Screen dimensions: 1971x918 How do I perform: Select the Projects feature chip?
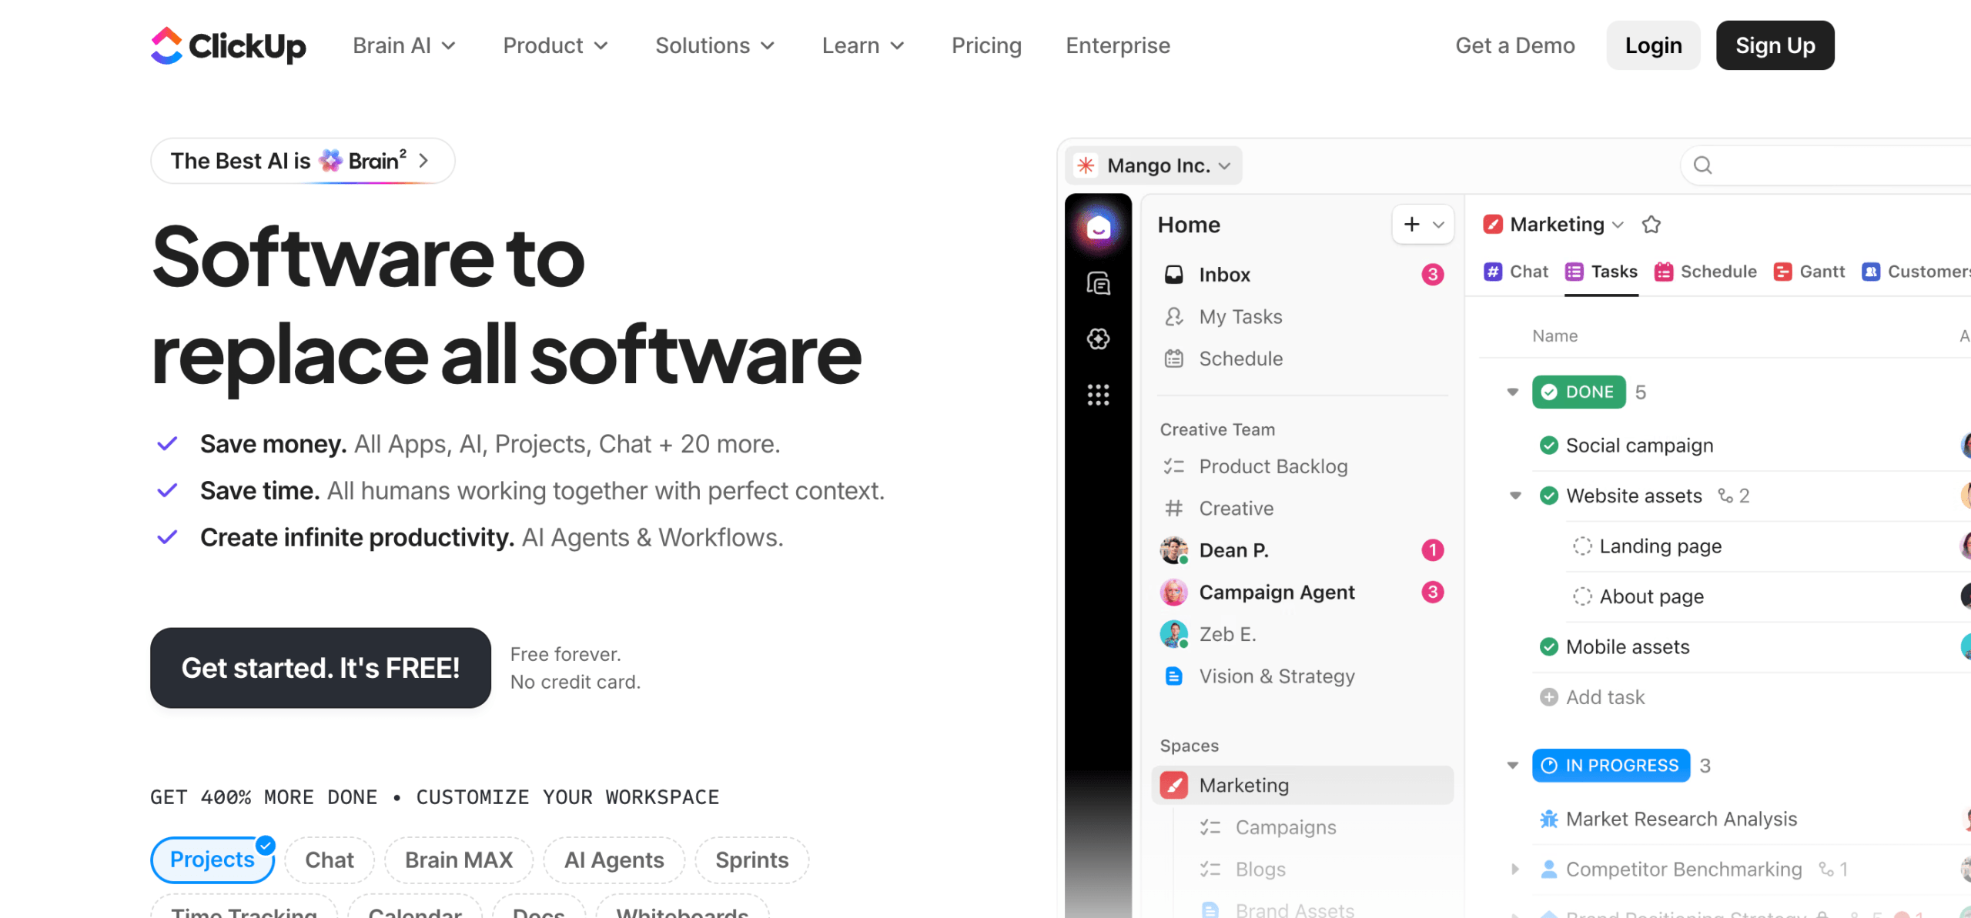pyautogui.click(x=212, y=860)
